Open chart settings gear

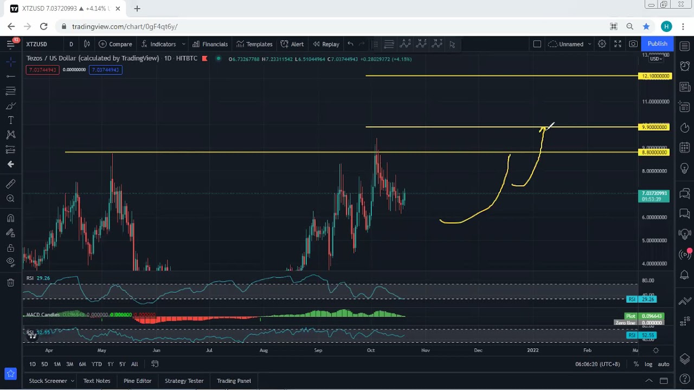click(x=602, y=44)
